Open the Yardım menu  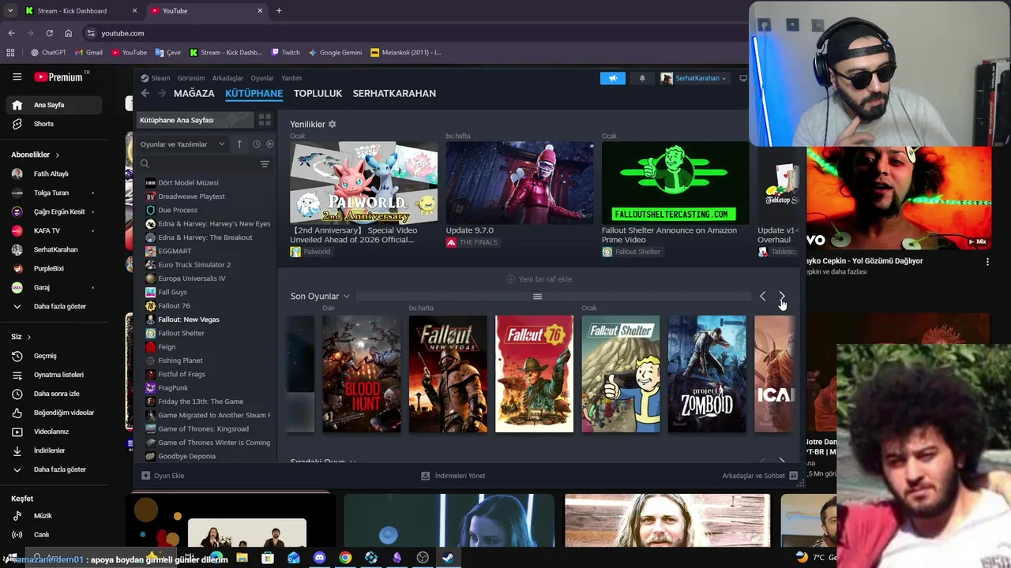pos(291,78)
